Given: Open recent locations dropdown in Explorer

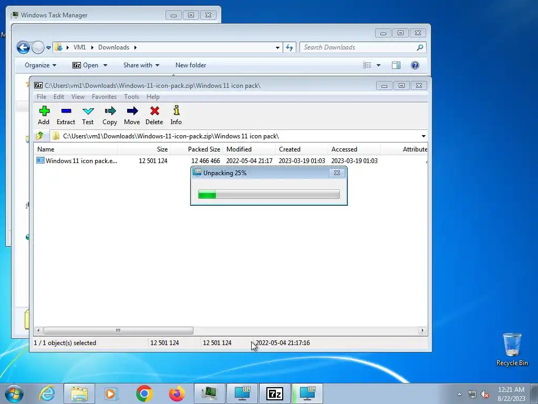Looking at the screenshot, I should pyautogui.click(x=48, y=48).
